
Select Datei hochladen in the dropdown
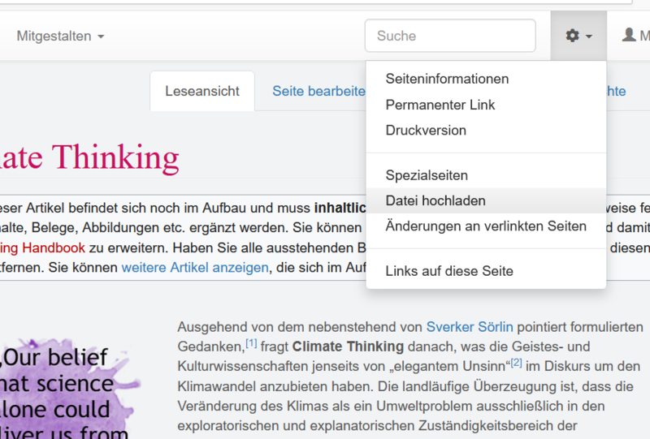coord(486,201)
